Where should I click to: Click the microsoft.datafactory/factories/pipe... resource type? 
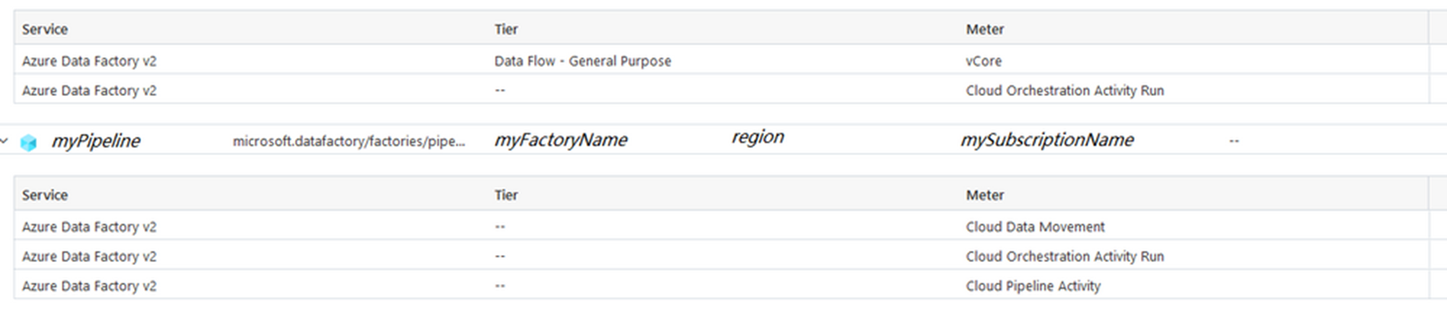click(x=348, y=141)
